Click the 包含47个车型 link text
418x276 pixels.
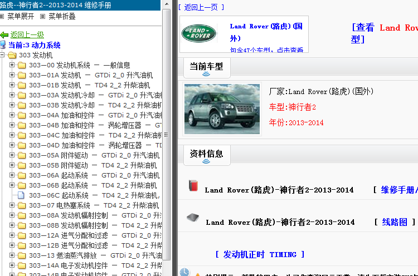266,50
